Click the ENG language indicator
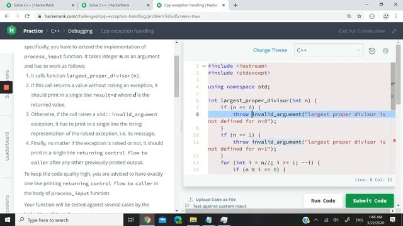 (x=359, y=220)
